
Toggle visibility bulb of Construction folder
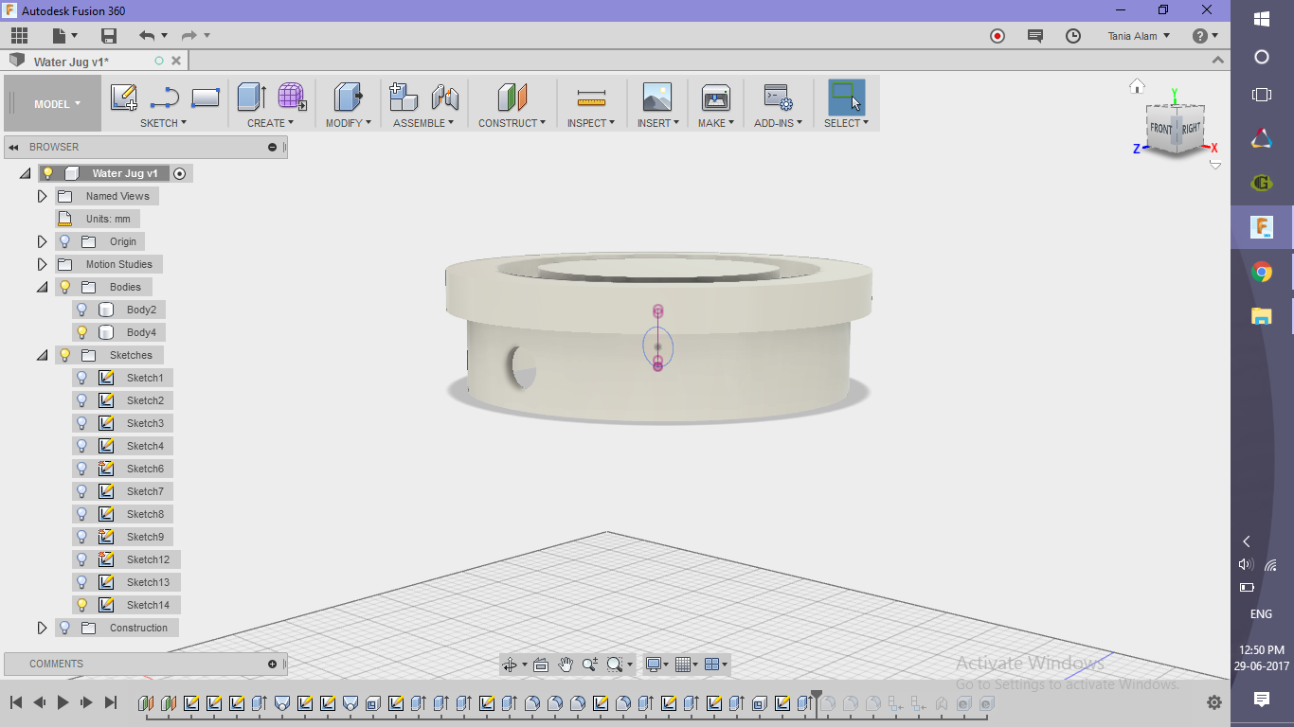(64, 628)
